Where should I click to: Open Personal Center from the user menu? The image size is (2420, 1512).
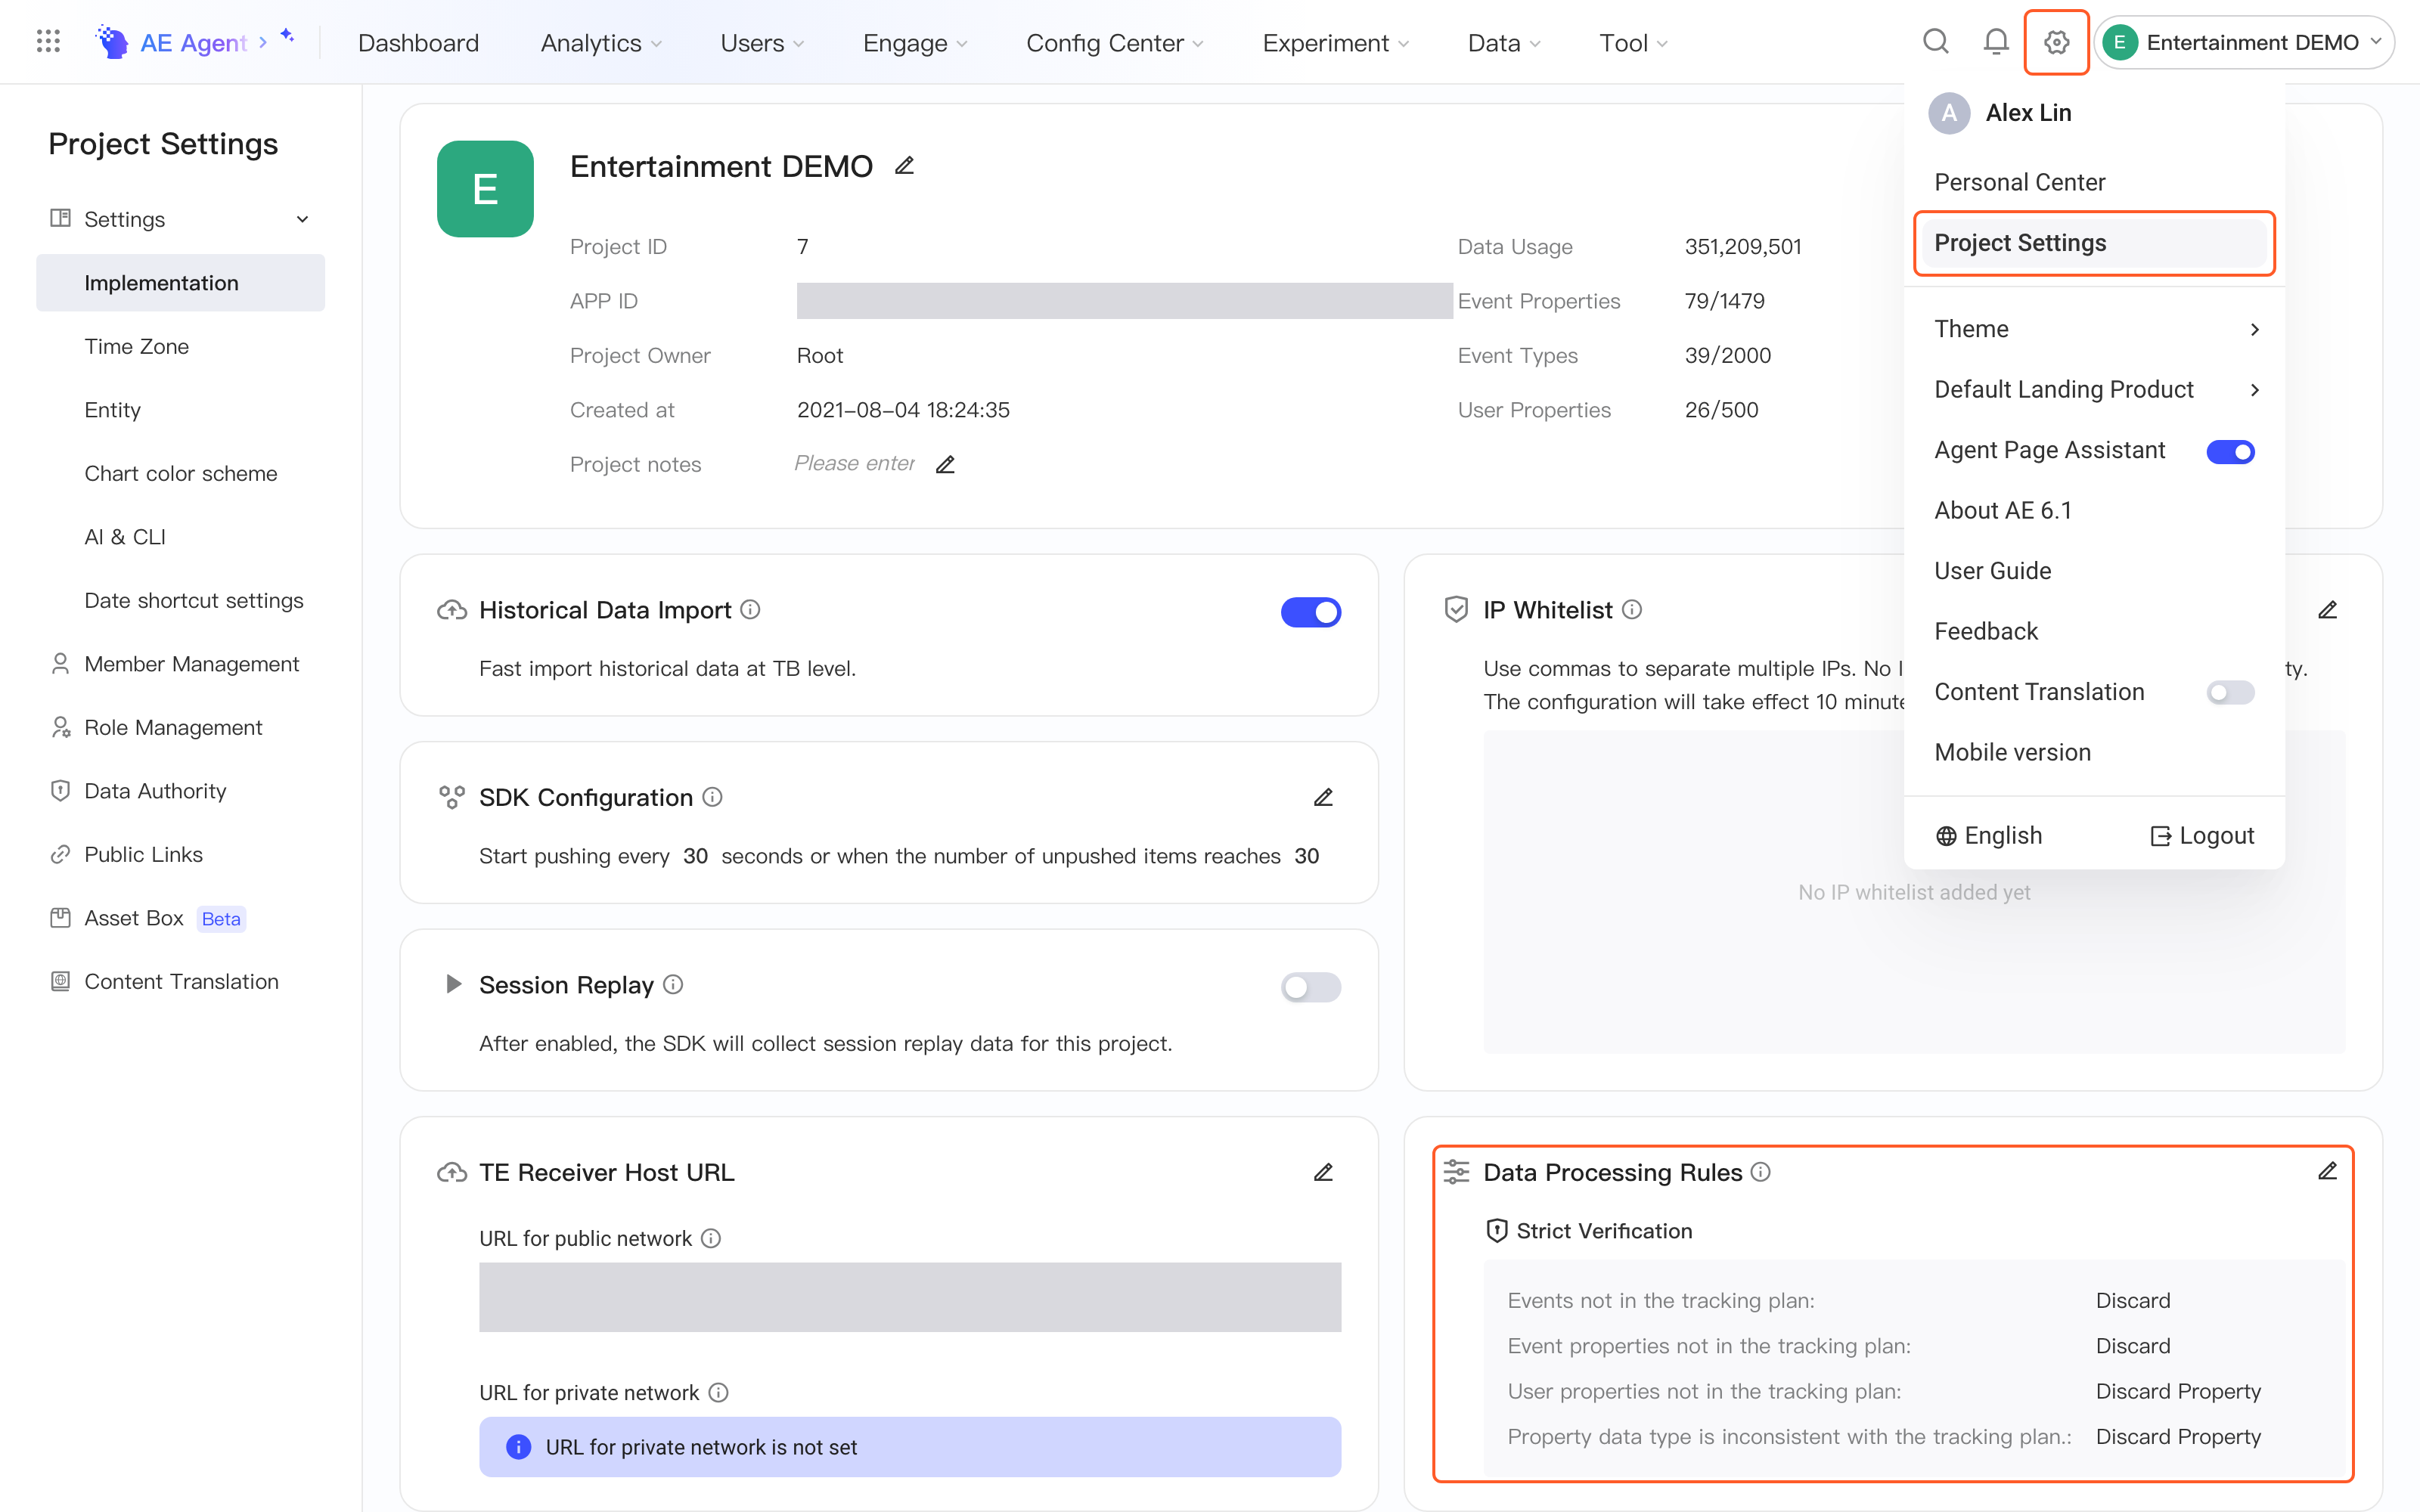[x=2019, y=182]
